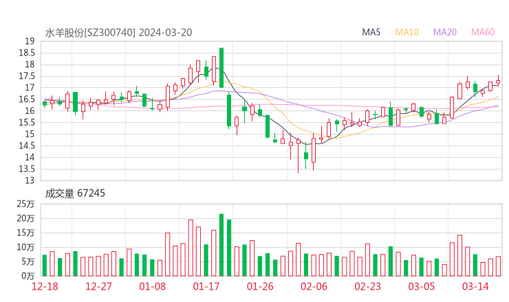
Task: Click the date 2024-03-20 in the title
Action: tap(165, 33)
